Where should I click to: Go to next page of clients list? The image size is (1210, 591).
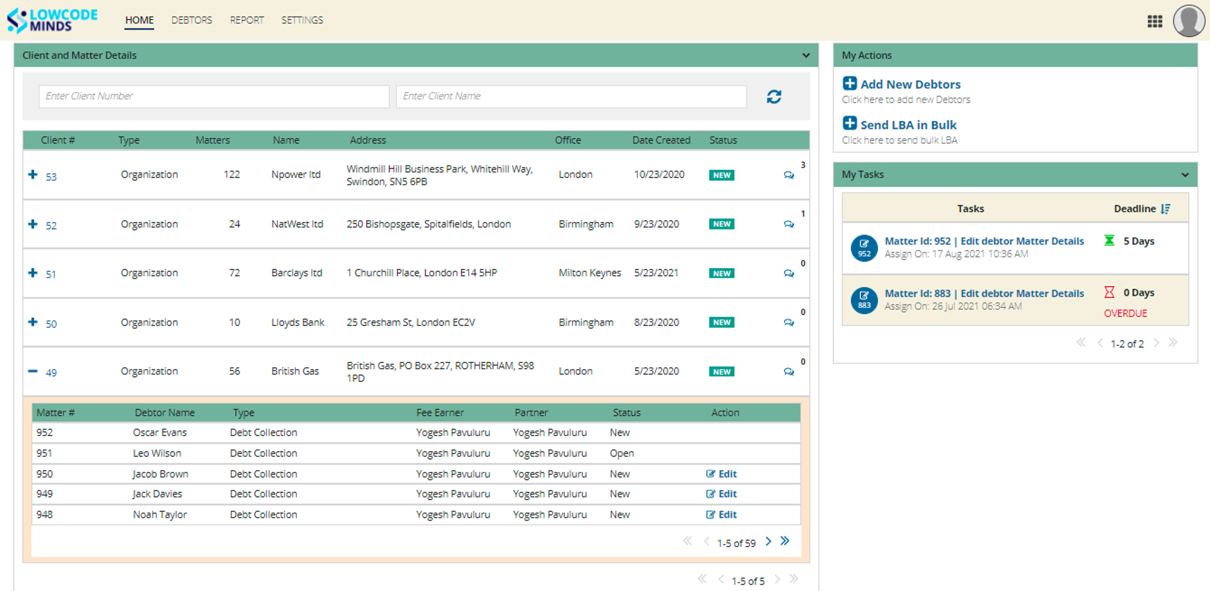(x=777, y=579)
